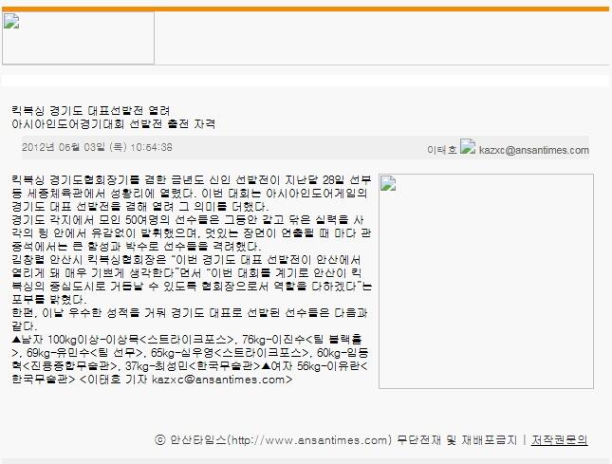Click the www.ansantimes.com URL in footer

tap(310, 439)
